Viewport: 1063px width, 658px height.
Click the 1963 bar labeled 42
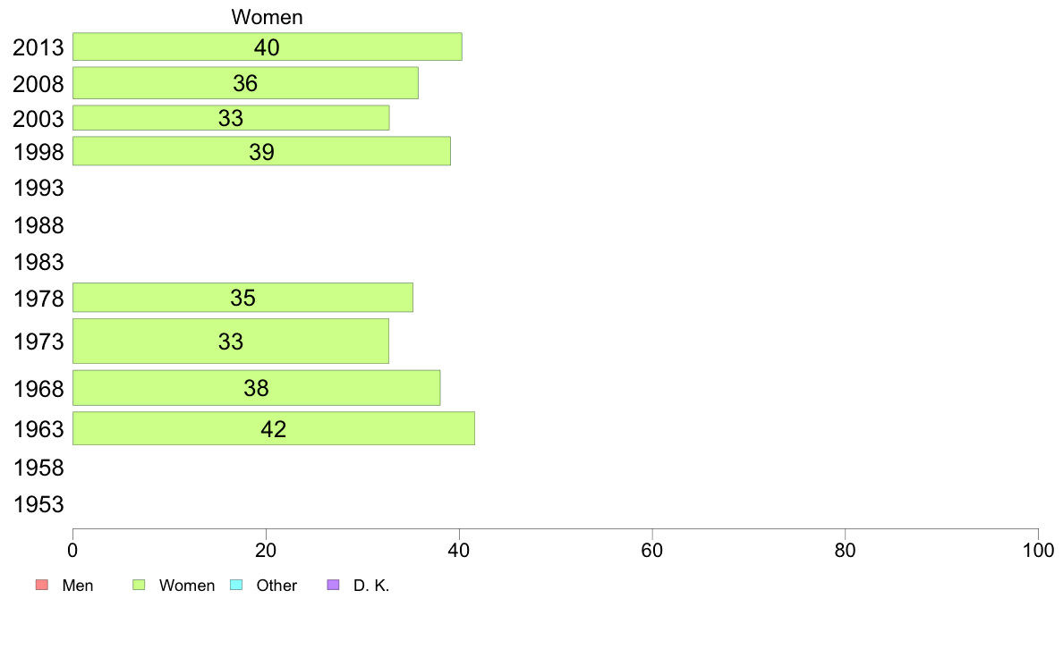[x=274, y=428]
